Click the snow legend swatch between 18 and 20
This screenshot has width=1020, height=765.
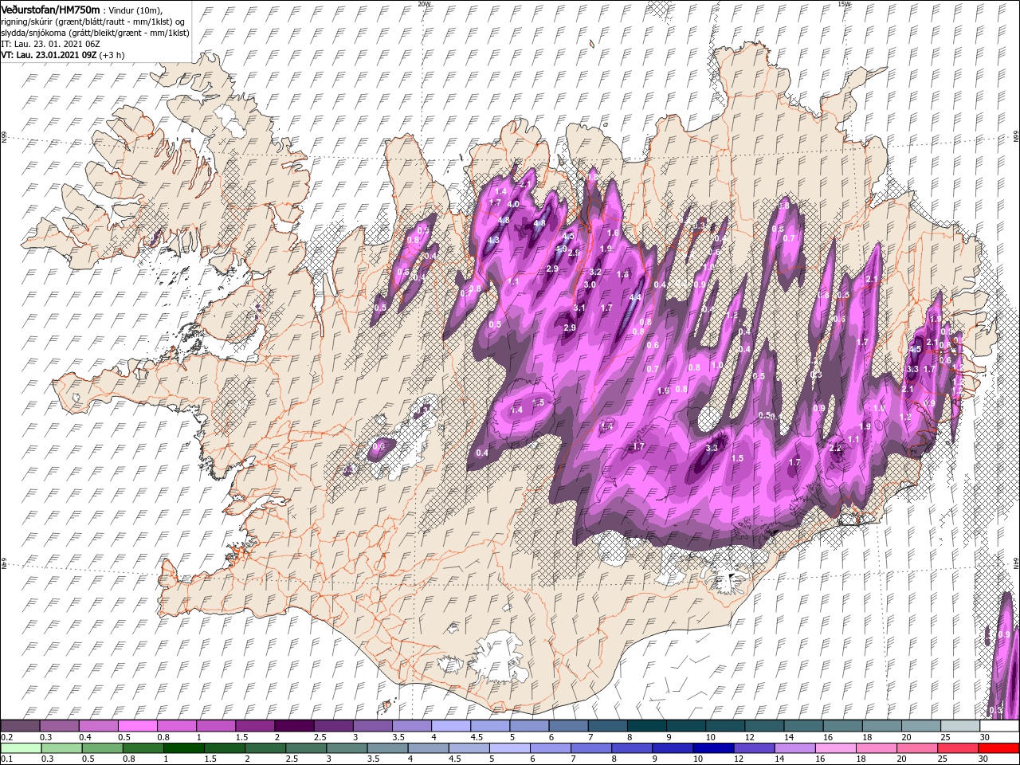pos(881,726)
